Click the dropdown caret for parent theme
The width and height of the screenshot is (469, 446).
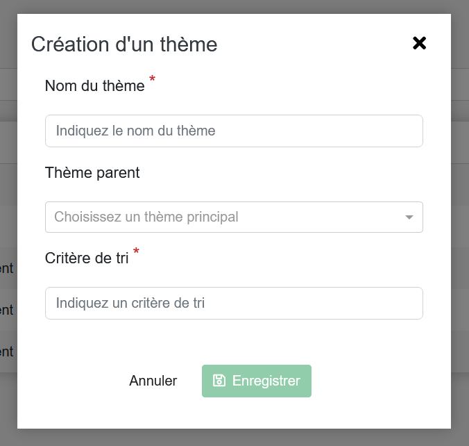[x=409, y=217]
